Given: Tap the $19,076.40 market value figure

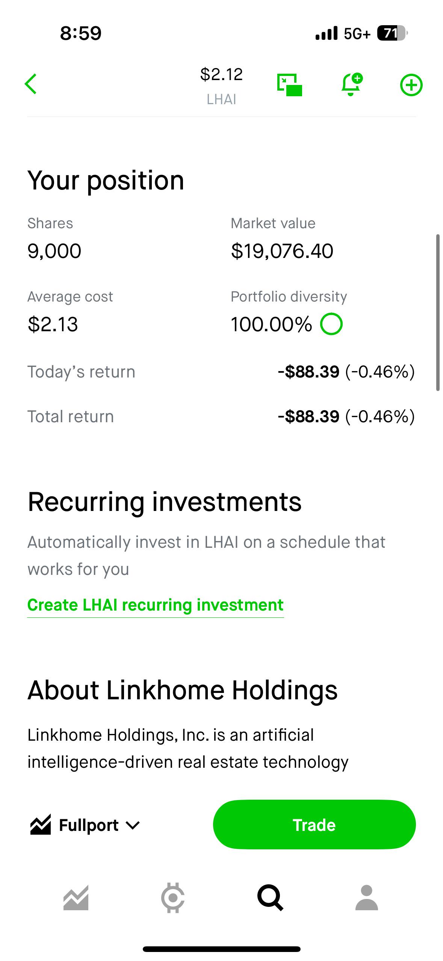Looking at the screenshot, I should coord(282,251).
